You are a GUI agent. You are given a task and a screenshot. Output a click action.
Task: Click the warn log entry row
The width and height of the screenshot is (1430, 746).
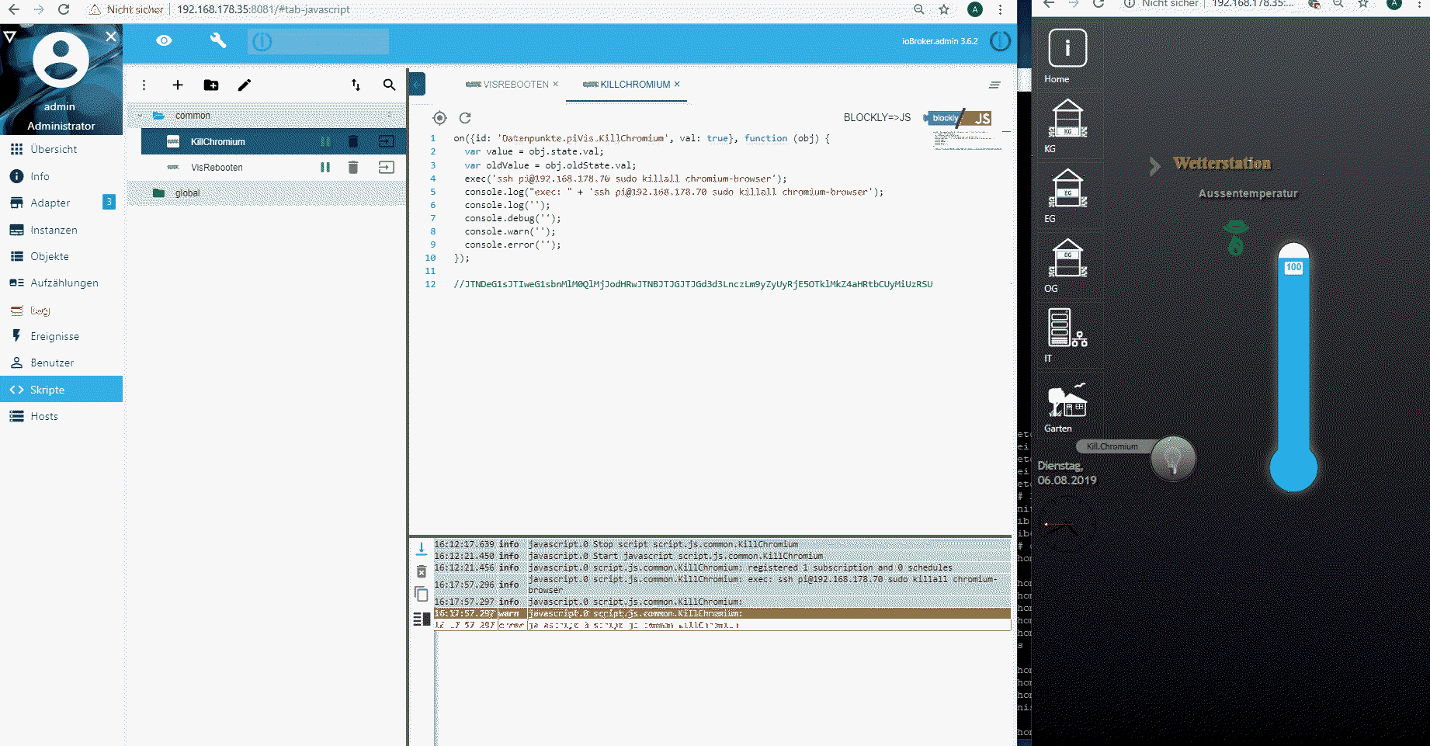tap(722, 613)
